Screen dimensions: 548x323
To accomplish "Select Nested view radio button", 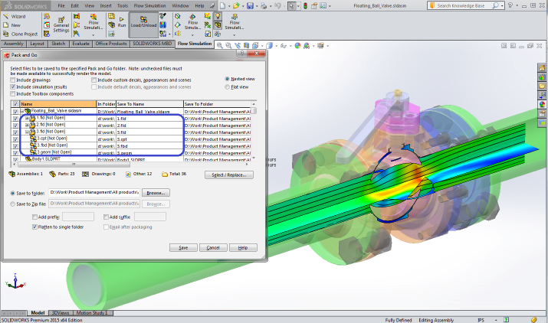I will click(x=227, y=79).
